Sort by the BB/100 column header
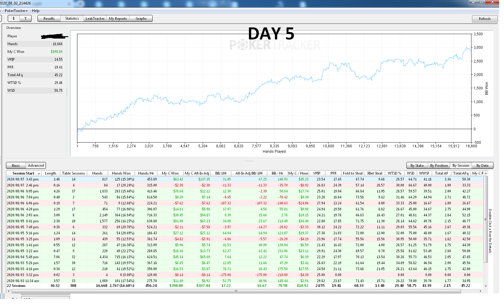Viewport: 504px width, 306px height. [x=221, y=173]
